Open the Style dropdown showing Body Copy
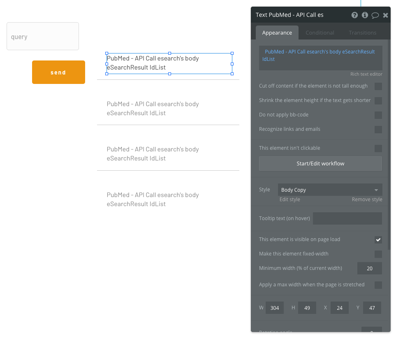 [330, 190]
